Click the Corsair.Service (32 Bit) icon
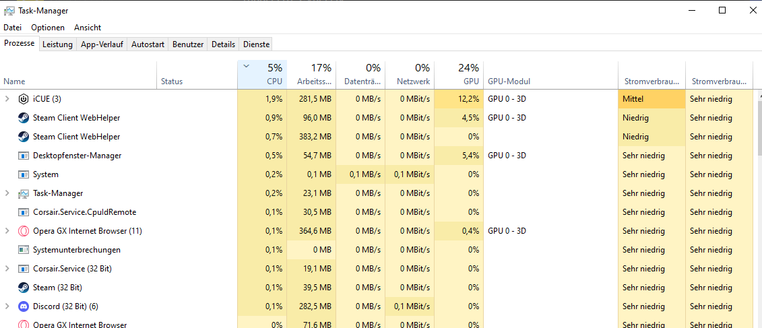This screenshot has width=762, height=328. pyautogui.click(x=24, y=269)
